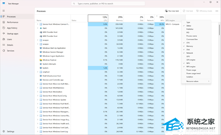Expand Service Host: Windows Update row

click(38, 100)
